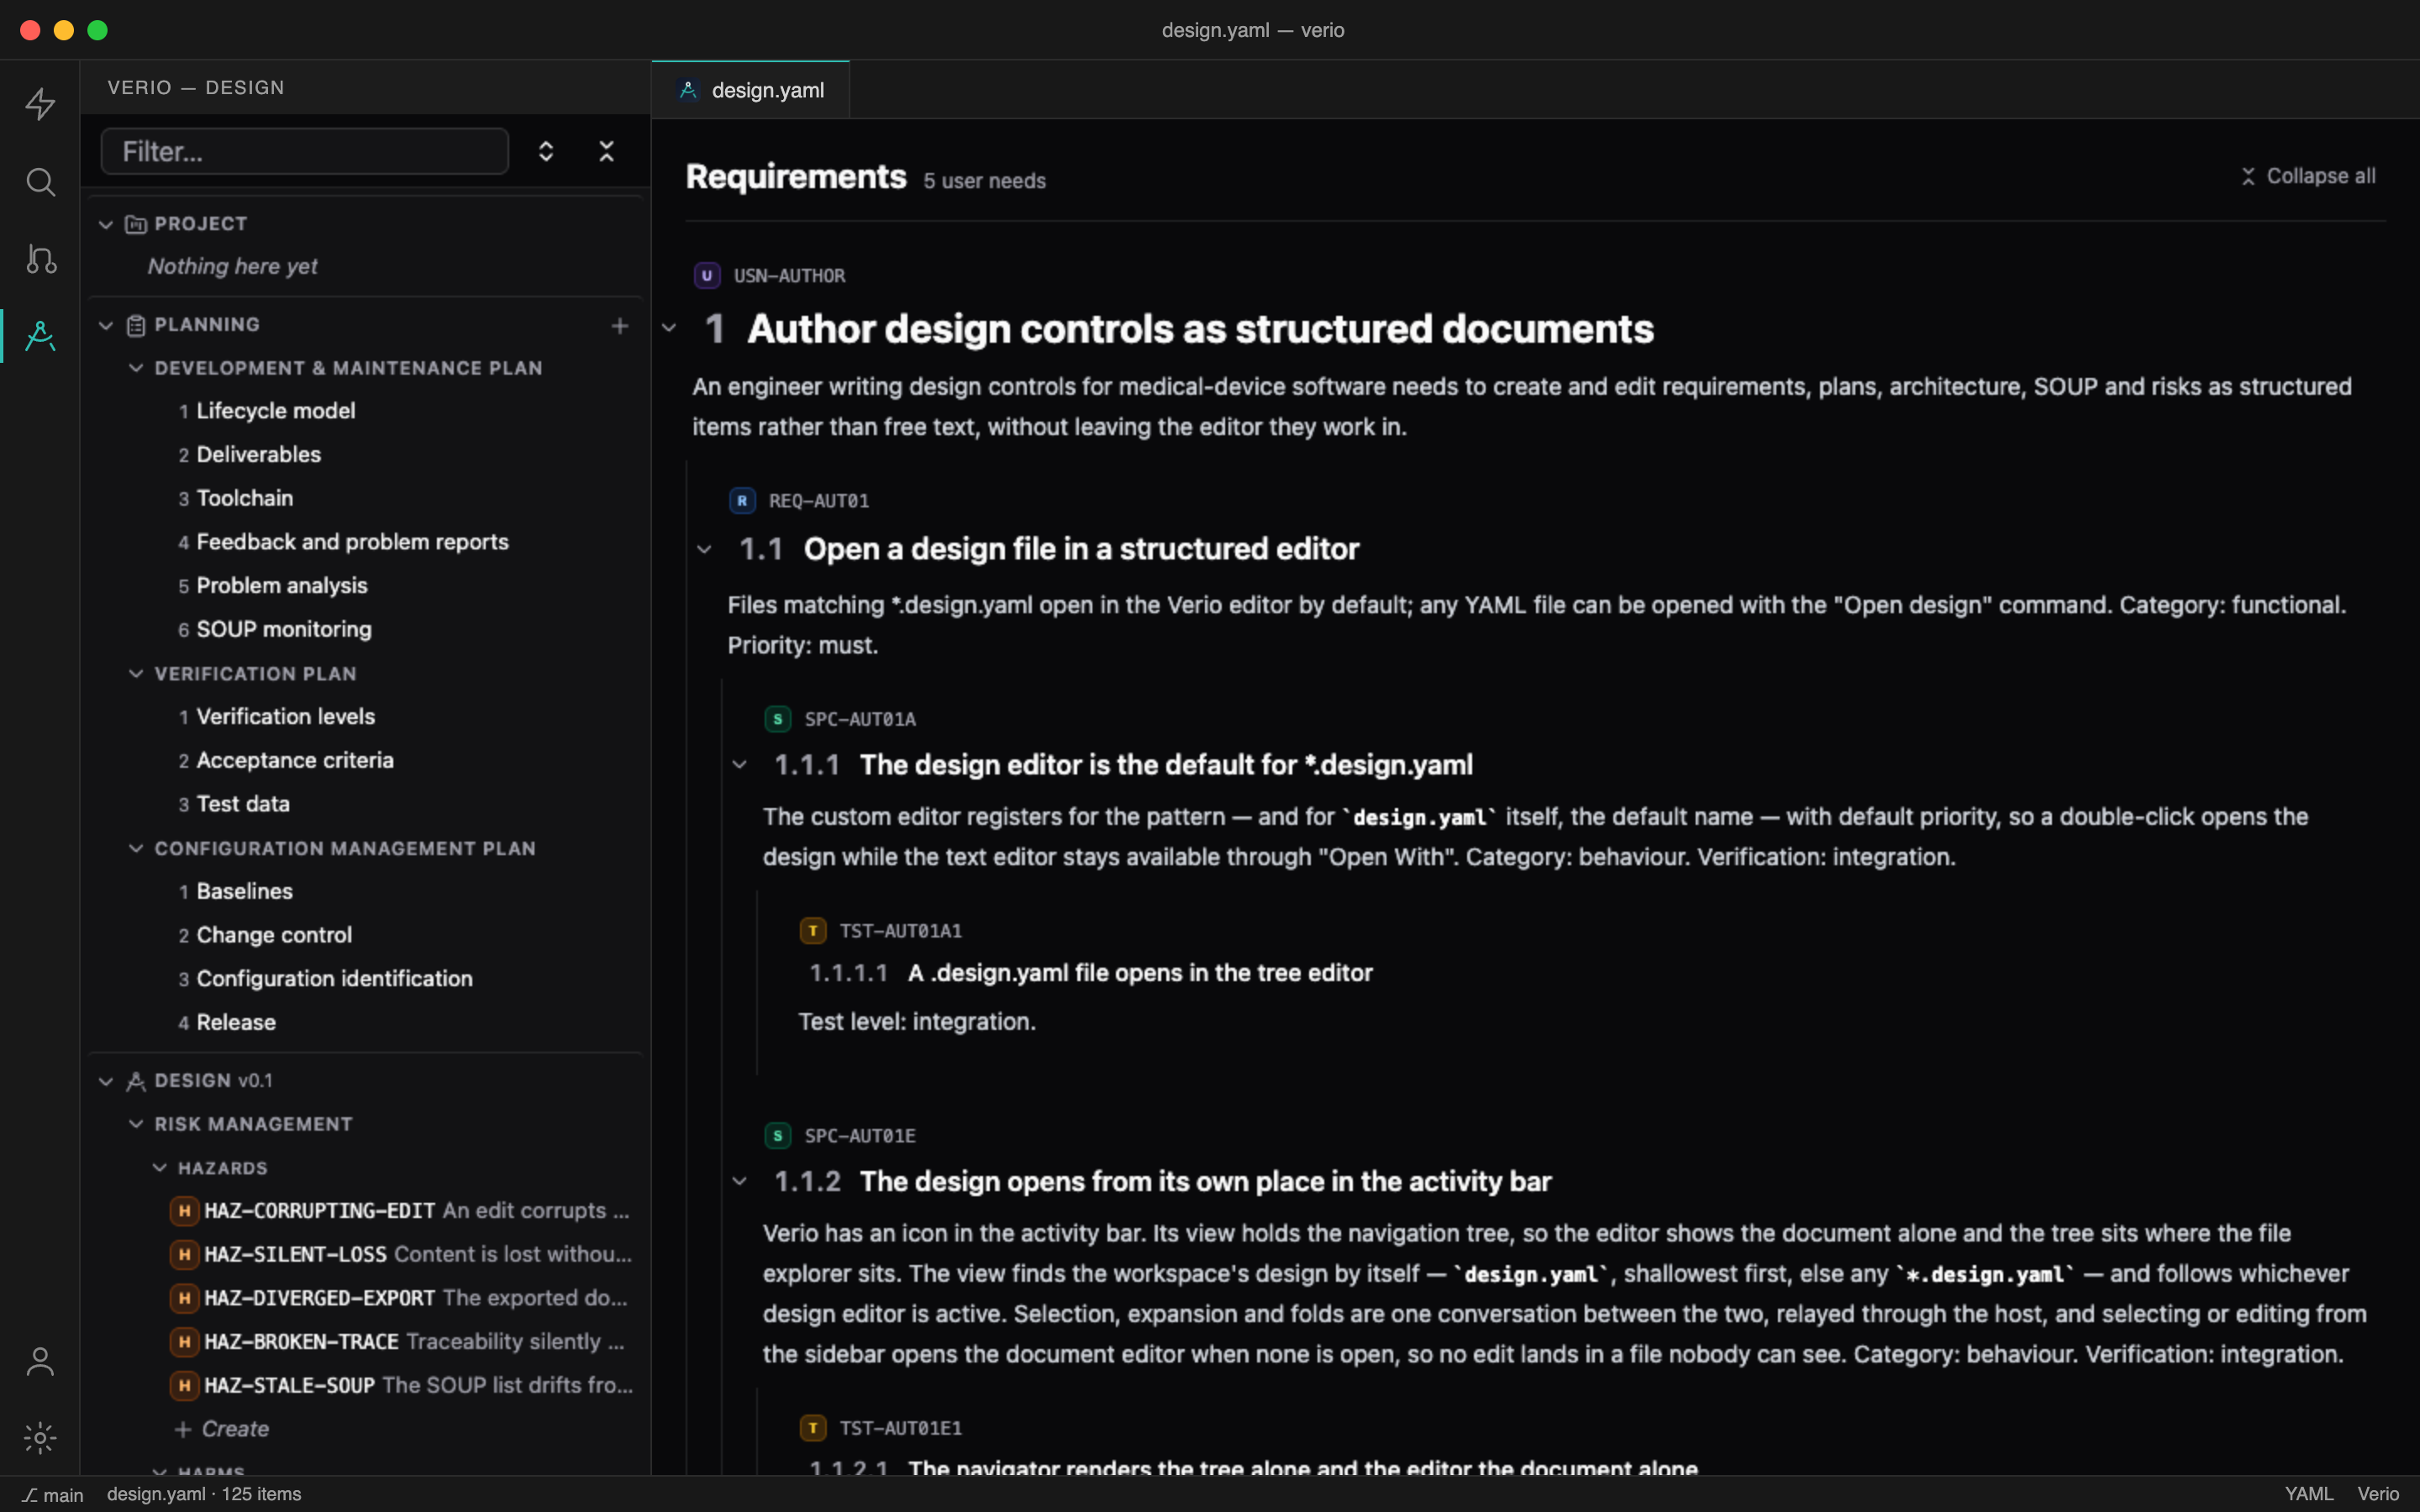Viewport: 2420px width, 1512px height.
Task: Click the T badge next to TST-AUT01A1
Action: click(x=813, y=930)
